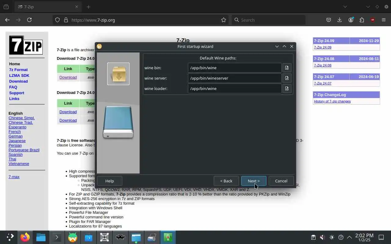This screenshot has height=244, width=391.
Task: Close the 7-Zip tab
Action: [x=77, y=7]
